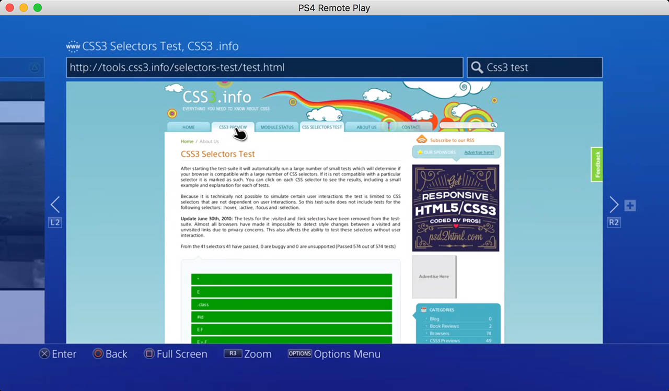Click the R3 Zoom button icon
The image size is (669, 391).
[x=233, y=353]
